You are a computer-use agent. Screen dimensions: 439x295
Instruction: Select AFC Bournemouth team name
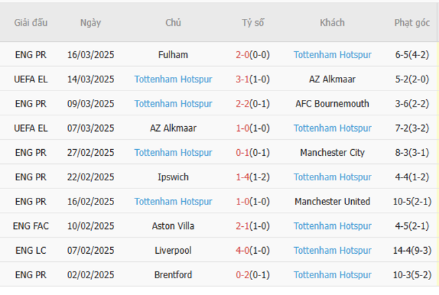pyautogui.click(x=332, y=104)
